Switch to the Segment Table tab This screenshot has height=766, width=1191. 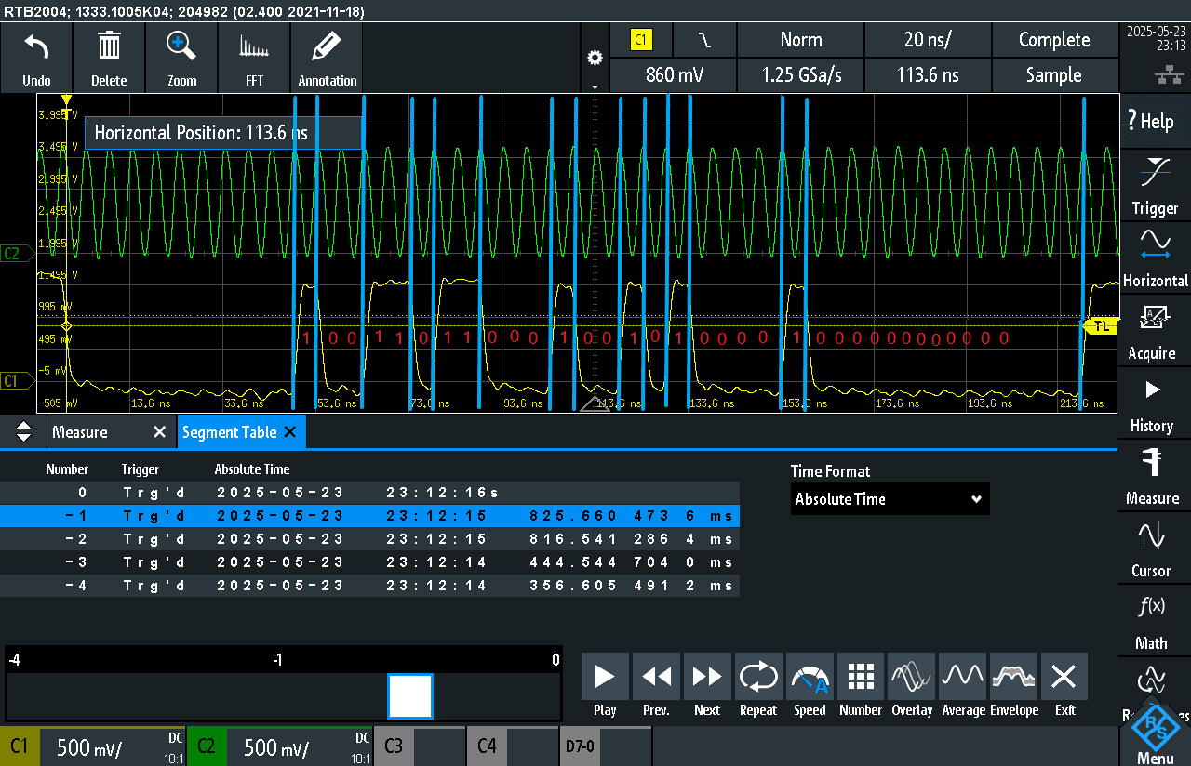229,432
